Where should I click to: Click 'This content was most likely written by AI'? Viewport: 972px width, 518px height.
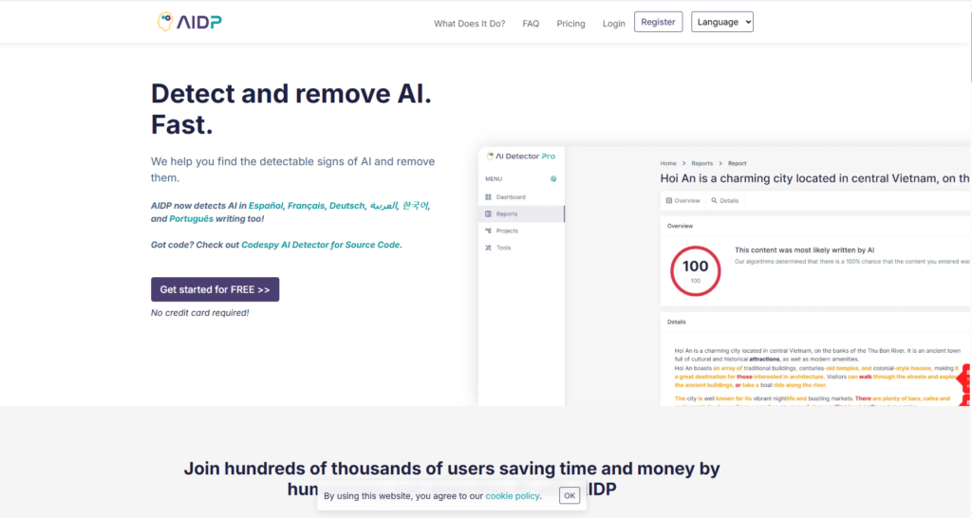click(805, 250)
